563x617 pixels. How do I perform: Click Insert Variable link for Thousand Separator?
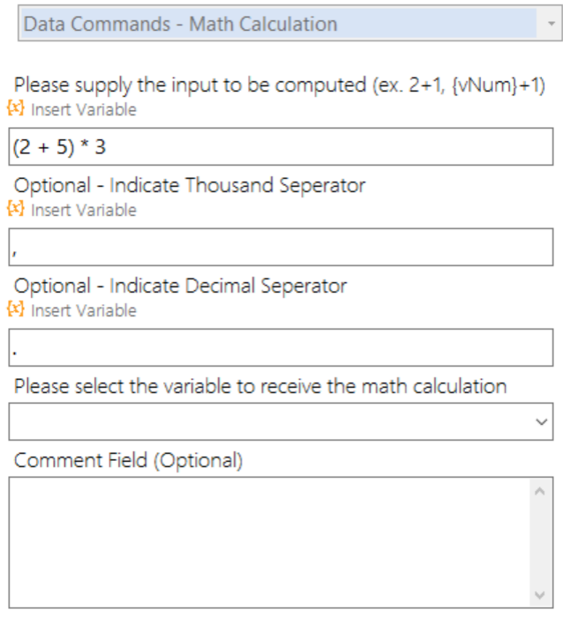[84, 210]
